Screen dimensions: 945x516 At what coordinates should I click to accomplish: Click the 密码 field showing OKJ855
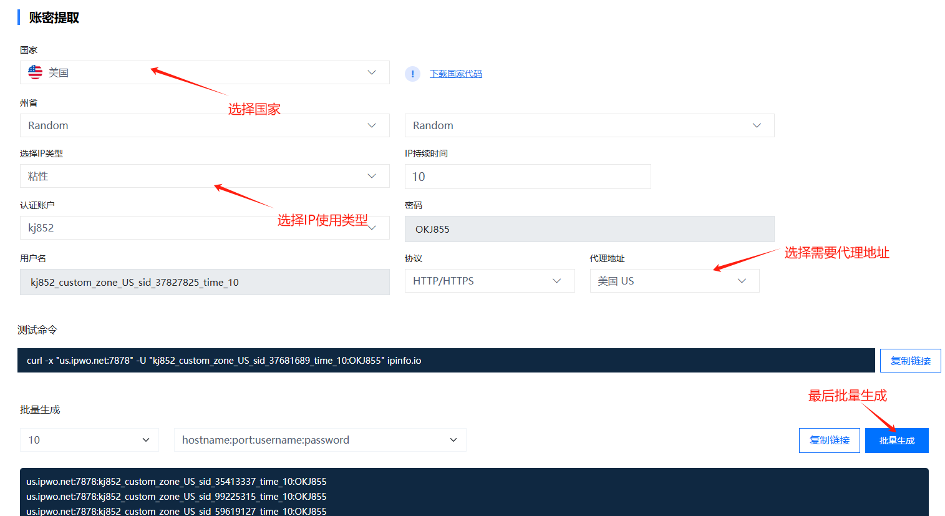coord(589,228)
